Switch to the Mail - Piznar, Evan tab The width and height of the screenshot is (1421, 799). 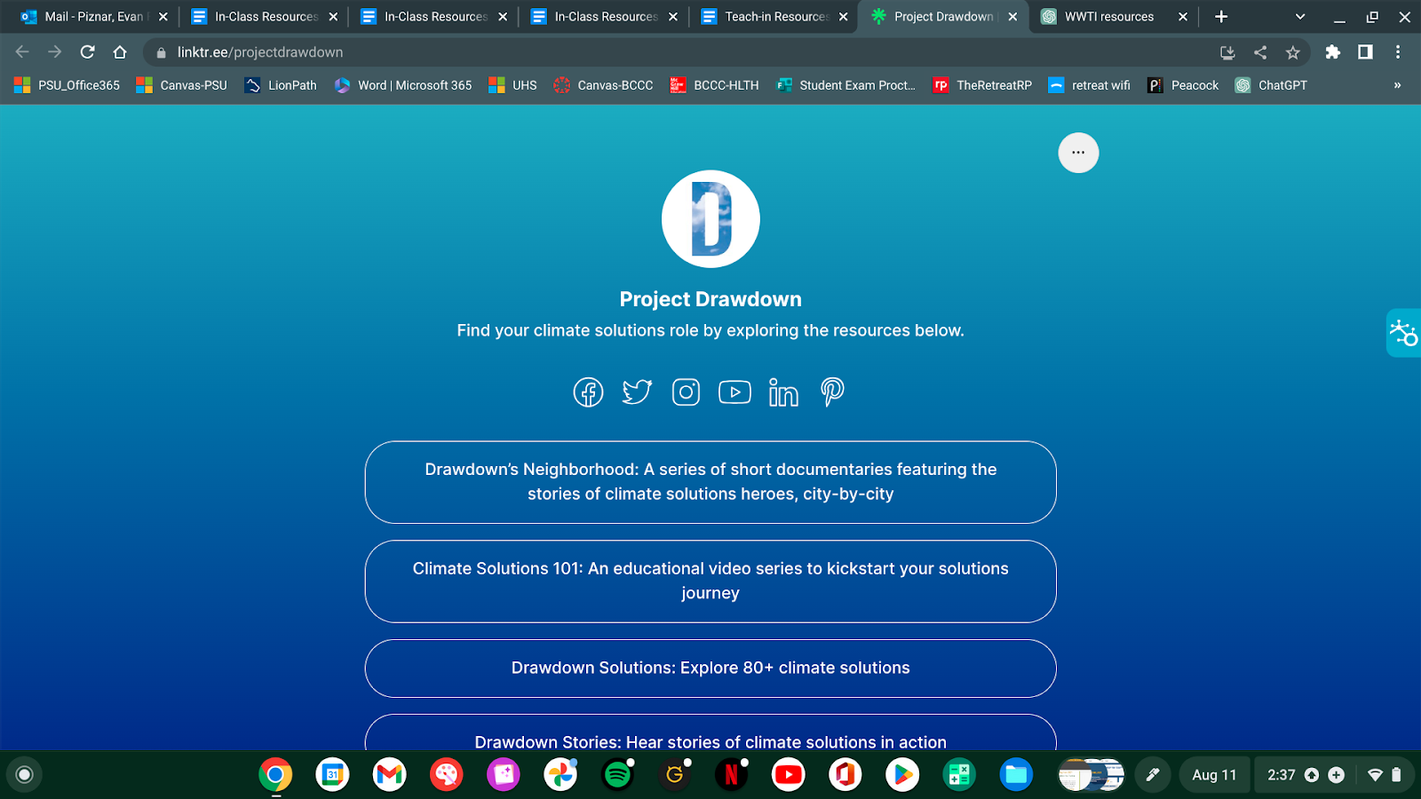95,17
